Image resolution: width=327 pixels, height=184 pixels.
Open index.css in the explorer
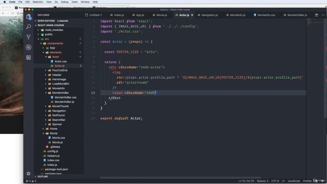click(x=53, y=160)
